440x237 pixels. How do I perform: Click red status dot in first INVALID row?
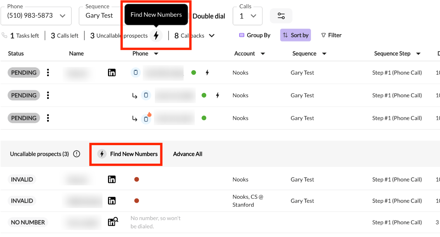[137, 179]
